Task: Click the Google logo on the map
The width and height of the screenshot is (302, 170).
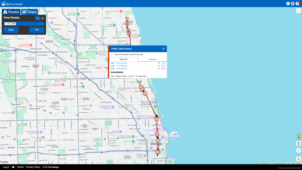Action: point(4,163)
